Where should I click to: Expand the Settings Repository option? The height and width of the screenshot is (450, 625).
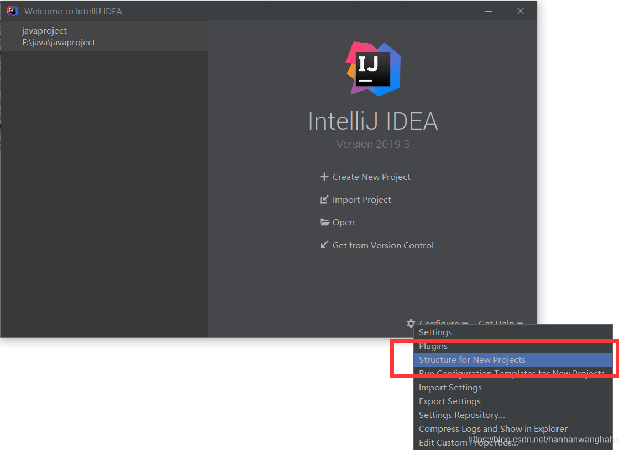(462, 415)
